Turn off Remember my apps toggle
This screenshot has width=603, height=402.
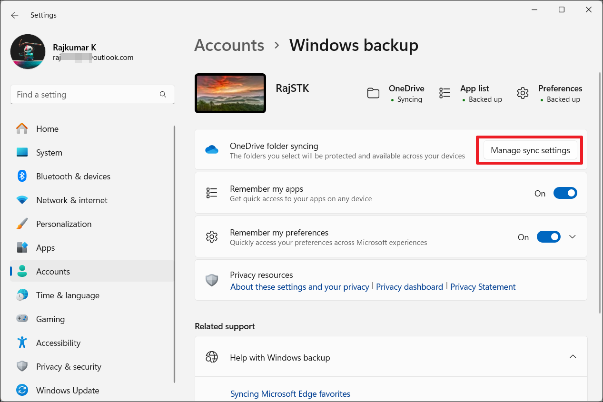565,193
